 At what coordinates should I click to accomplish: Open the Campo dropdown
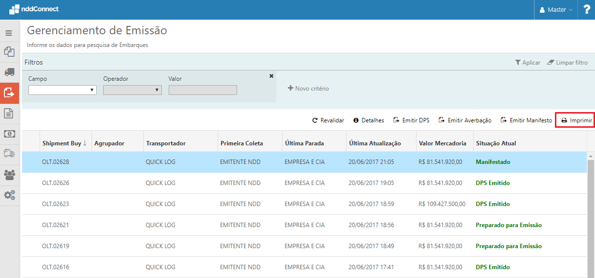pos(62,90)
